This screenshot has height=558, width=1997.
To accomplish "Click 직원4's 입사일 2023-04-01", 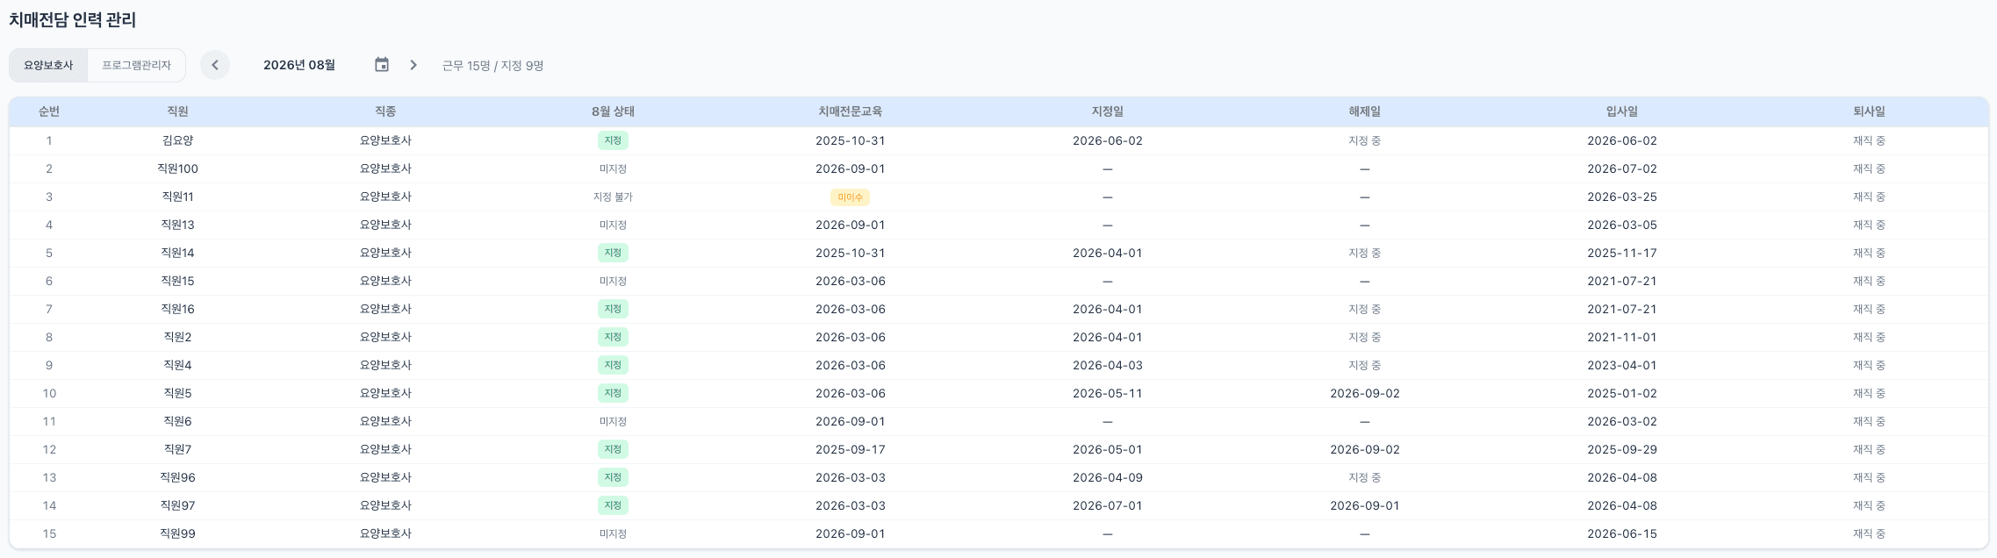I will coord(1621,365).
